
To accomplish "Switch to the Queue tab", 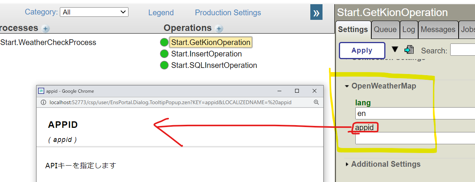I will click(385, 30).
